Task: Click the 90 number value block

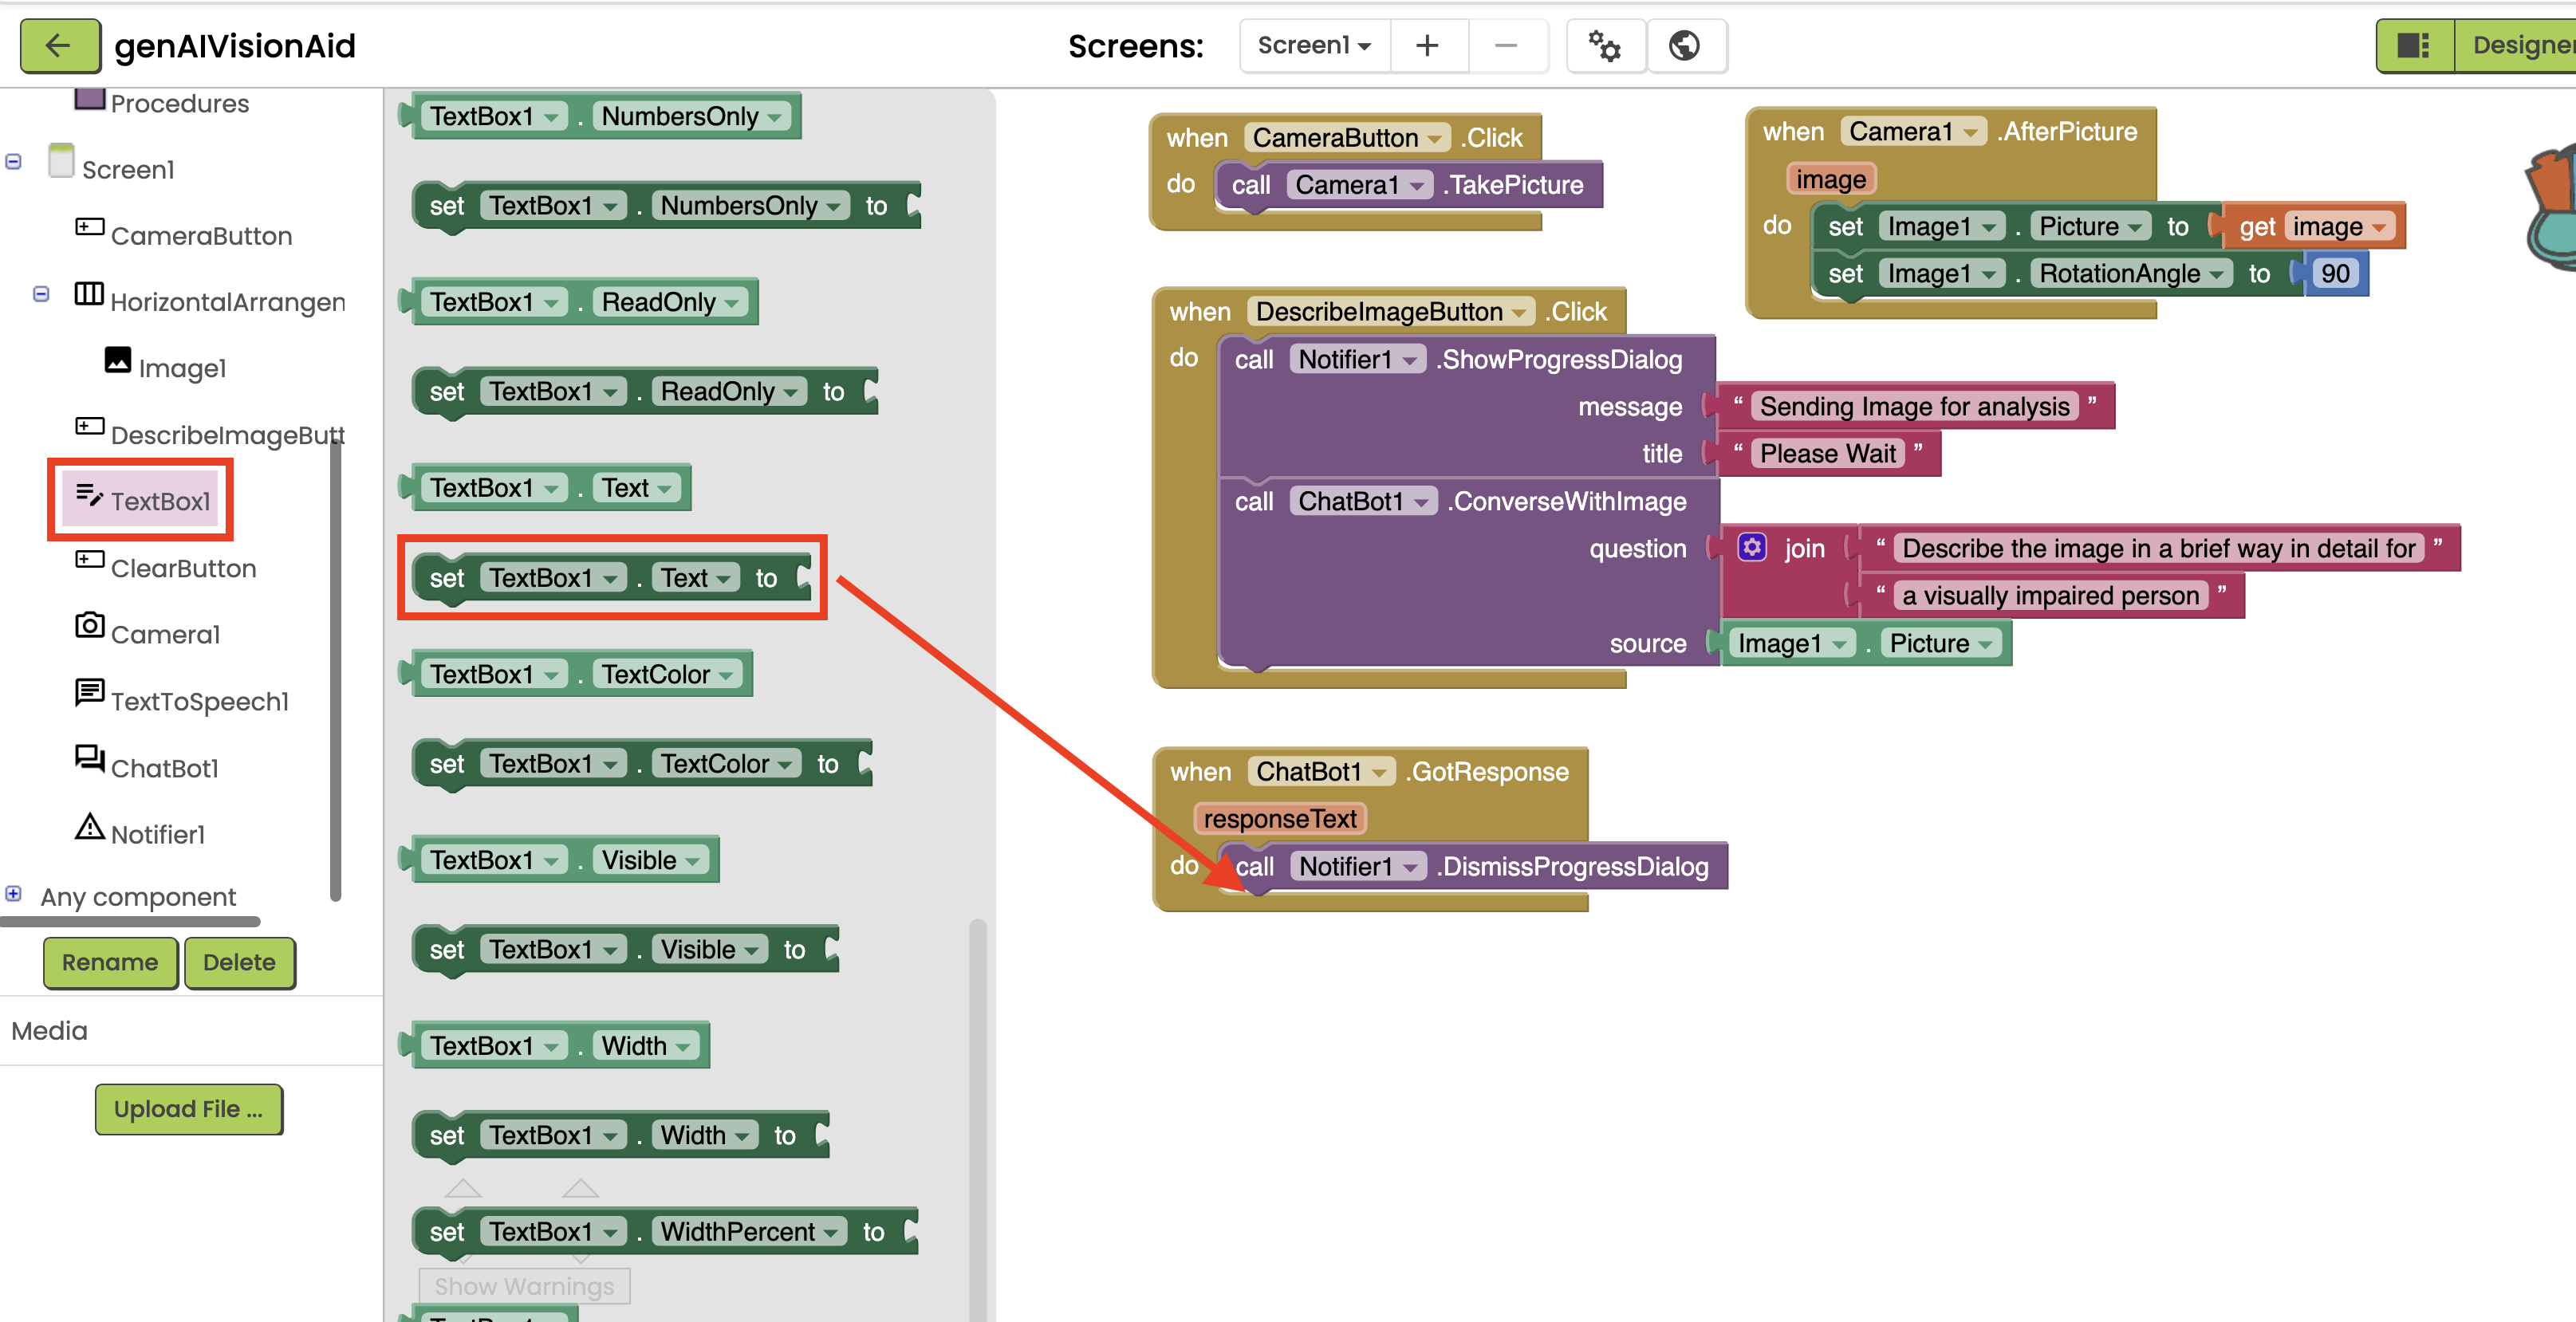Action: pyautogui.click(x=2334, y=273)
